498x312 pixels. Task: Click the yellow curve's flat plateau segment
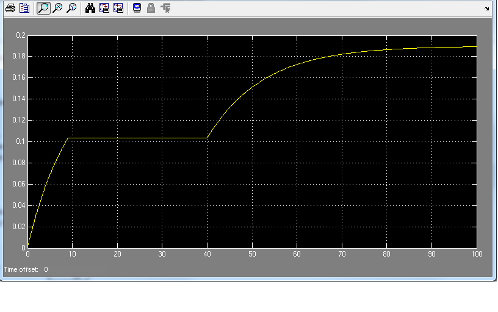(x=137, y=138)
